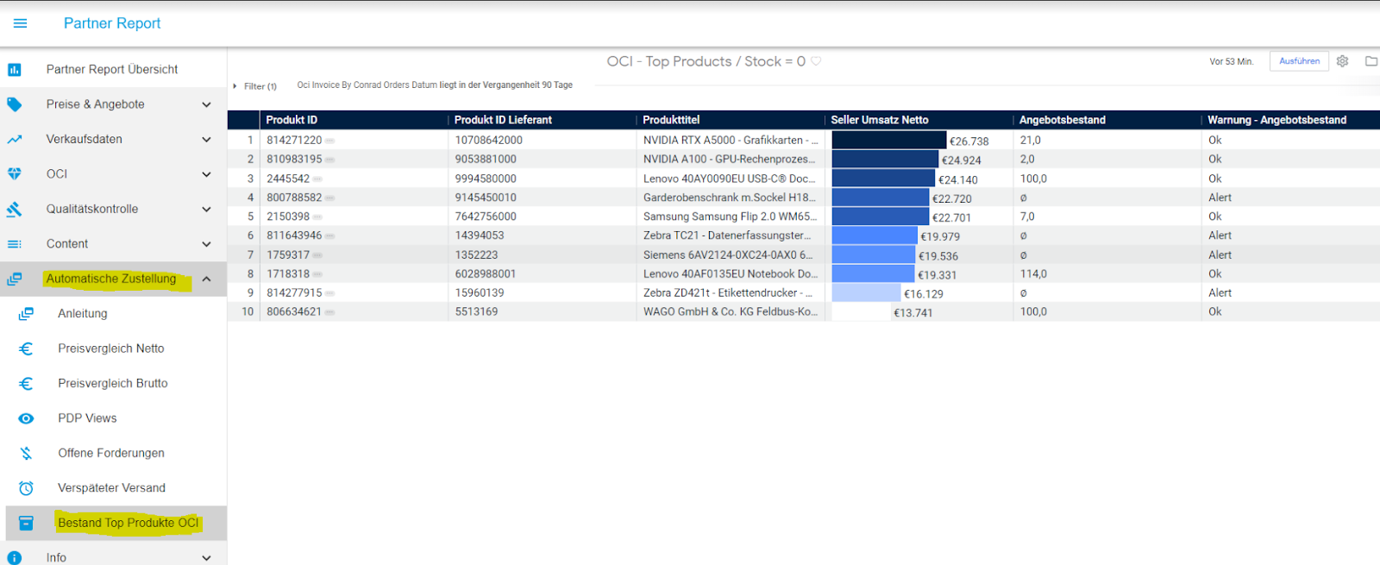The image size is (1380, 565).
Task: Expand the Info section chevron
Action: 206,558
